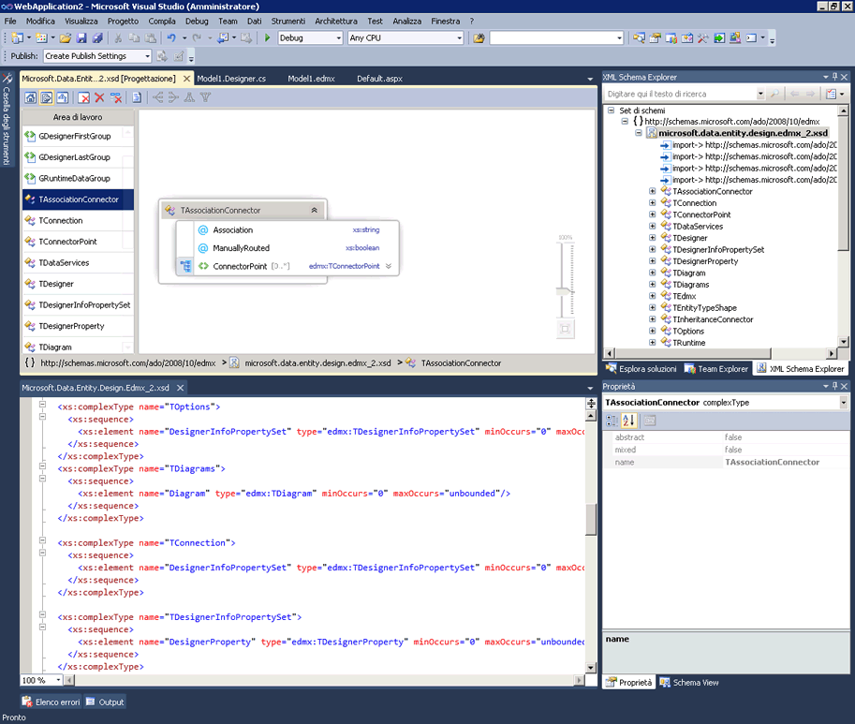Click the ConnectorPoint sequence compositor icon
This screenshot has width=855, height=724.
tap(186, 266)
